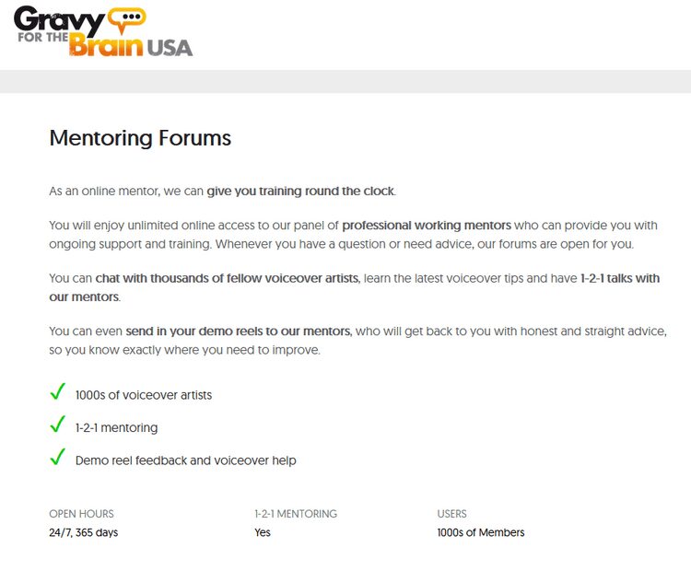Click the bold 'give you training round the clock' text
Screen dimensions: 691x582
(x=300, y=192)
